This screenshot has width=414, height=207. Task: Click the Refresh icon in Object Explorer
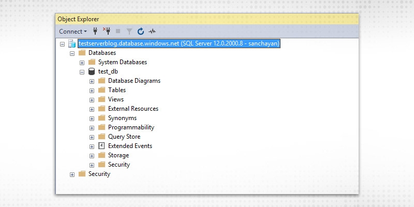coord(141,32)
